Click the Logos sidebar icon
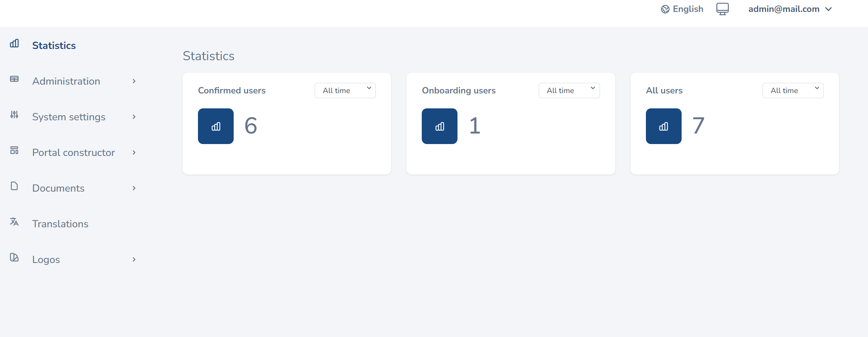The height and width of the screenshot is (337, 868). 14,258
